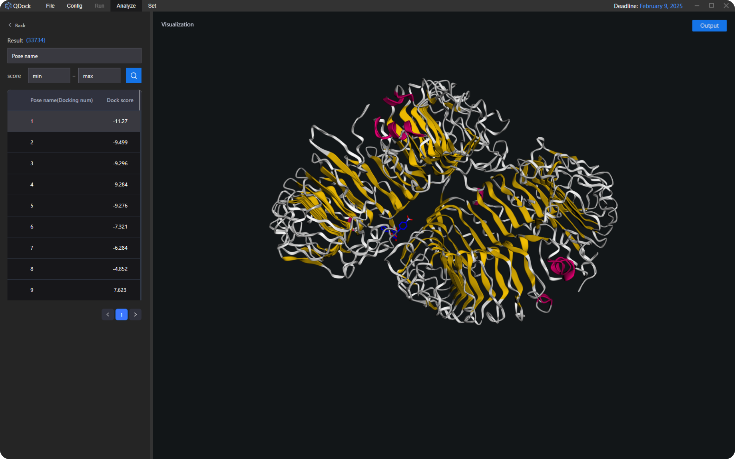Select page 1 in pagination

pos(122,315)
